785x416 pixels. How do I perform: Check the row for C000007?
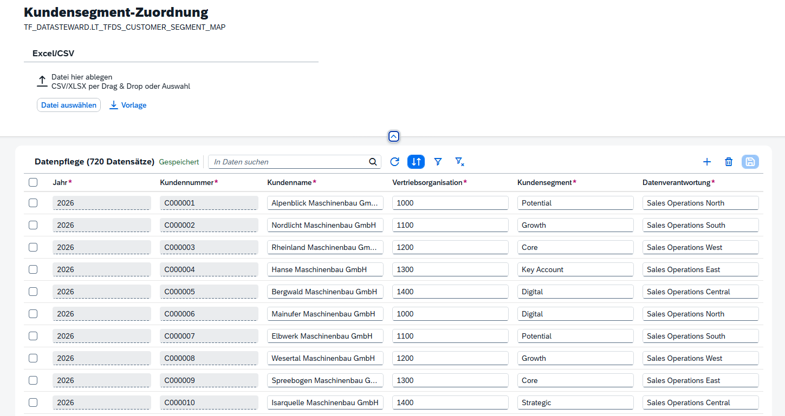(x=33, y=336)
